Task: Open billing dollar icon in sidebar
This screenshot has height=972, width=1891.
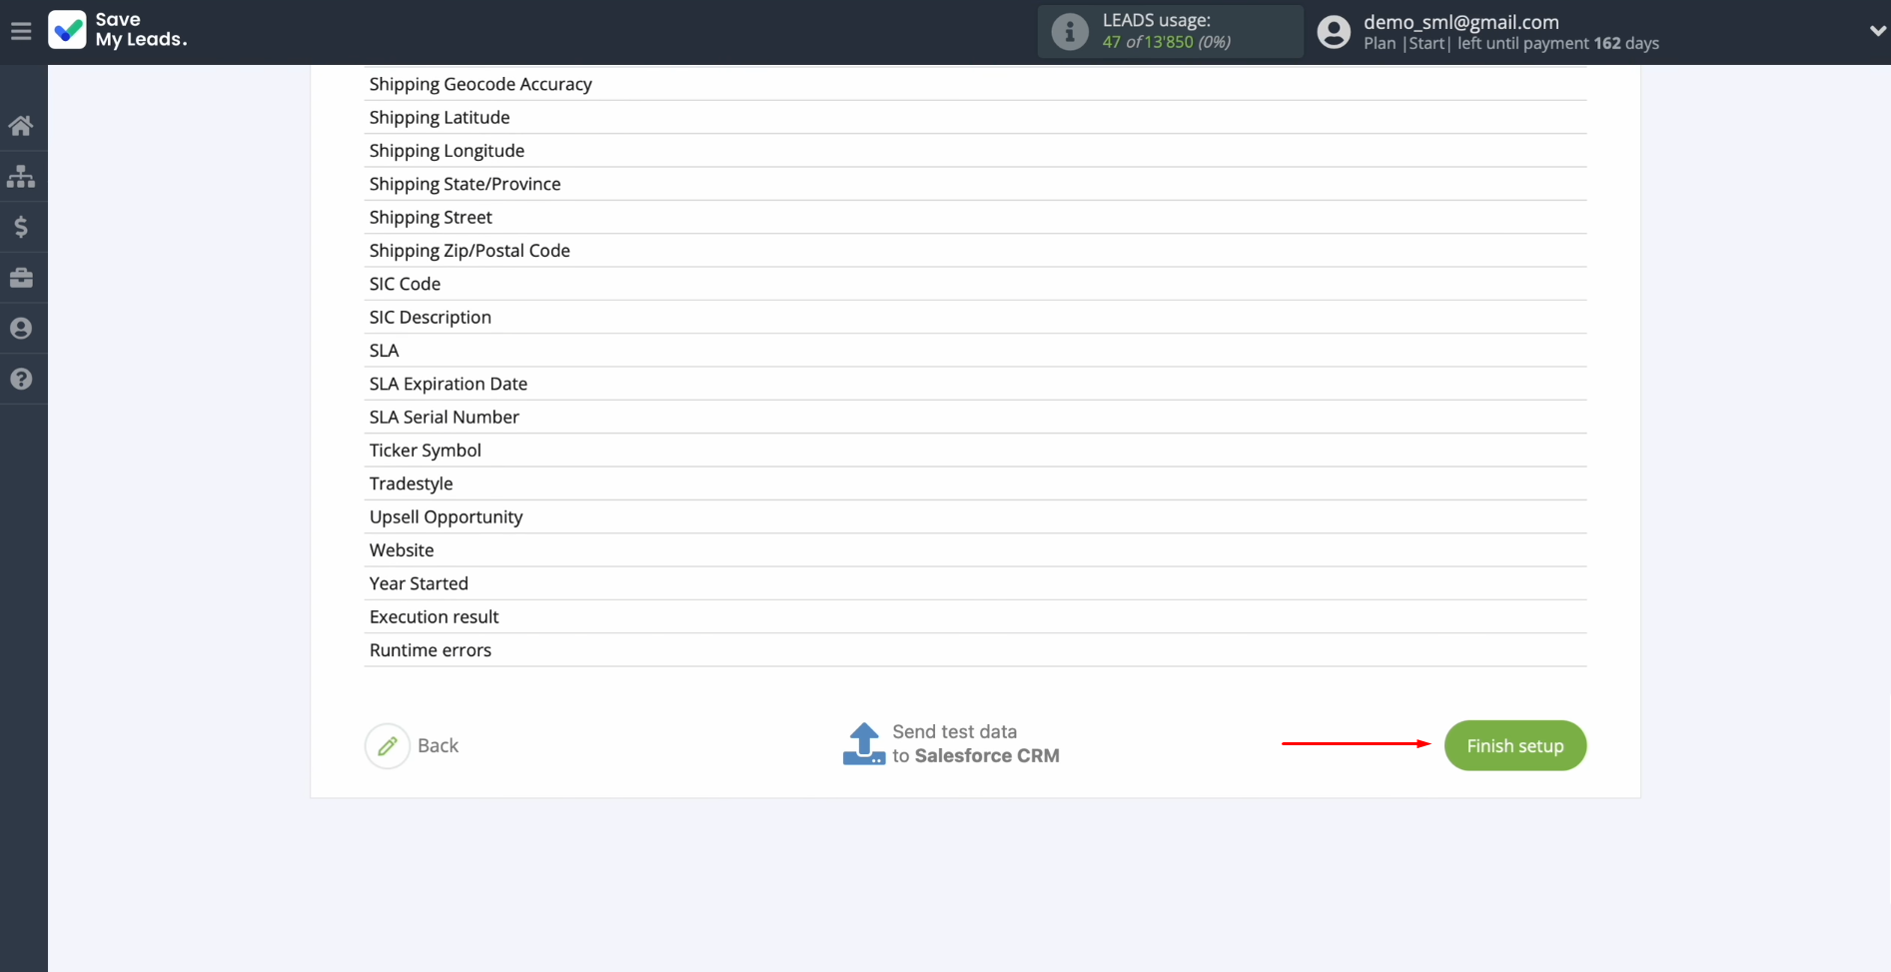Action: coord(21,228)
